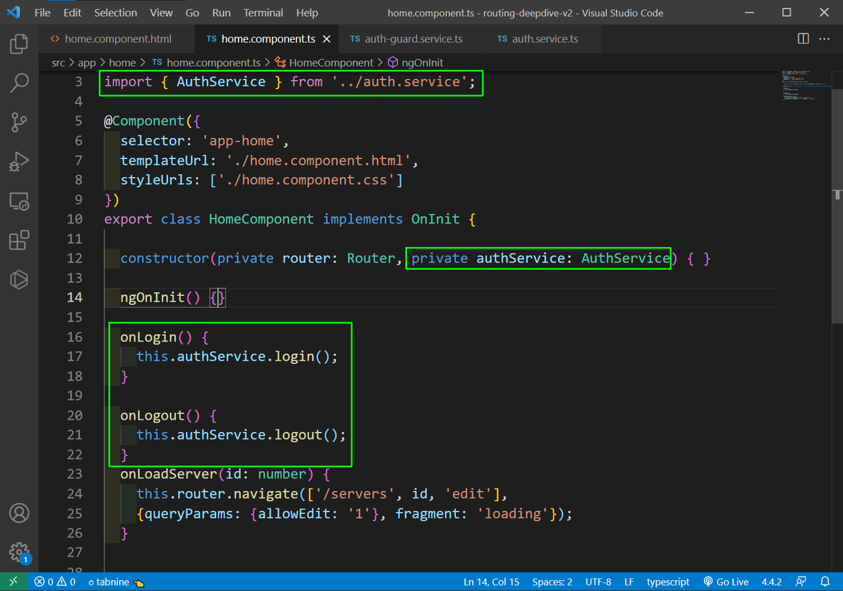
Task: Click the tabnine status bar item
Action: pyautogui.click(x=116, y=582)
